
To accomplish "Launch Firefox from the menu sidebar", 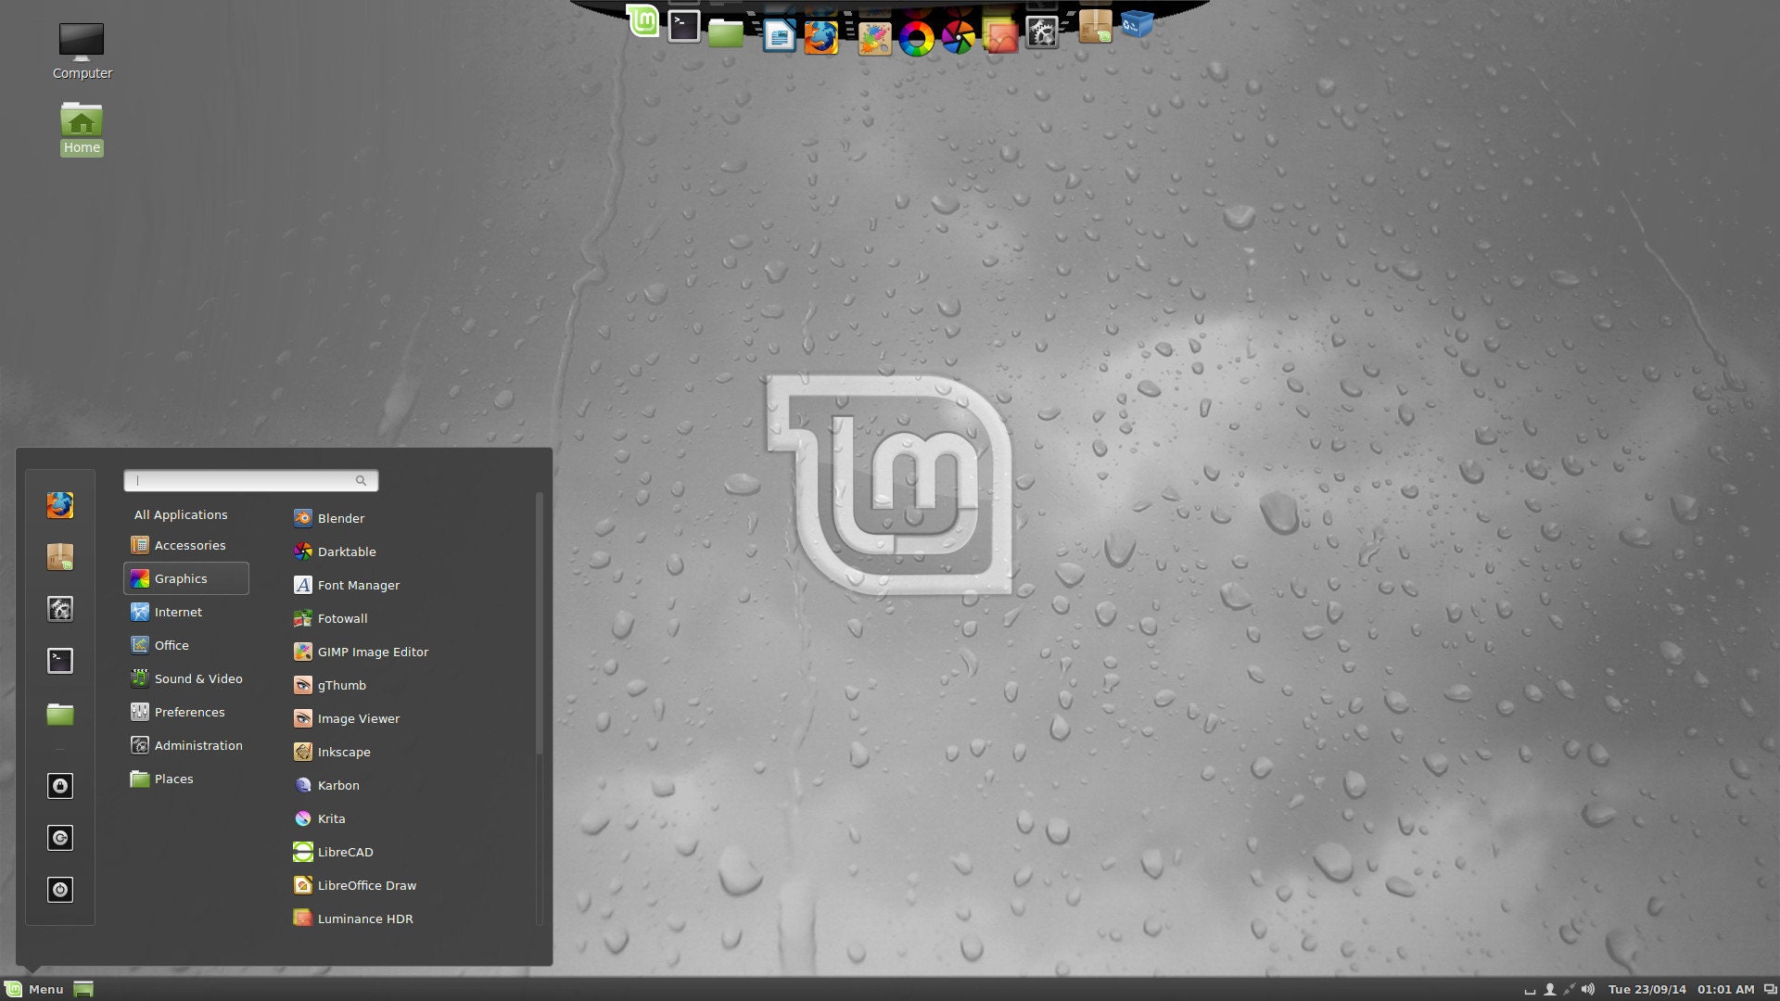I will [x=59, y=505].
